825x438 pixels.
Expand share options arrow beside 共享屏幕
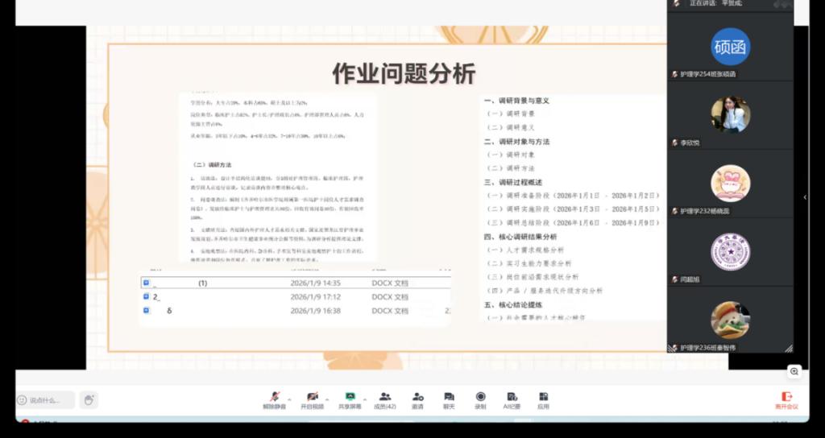tap(364, 397)
